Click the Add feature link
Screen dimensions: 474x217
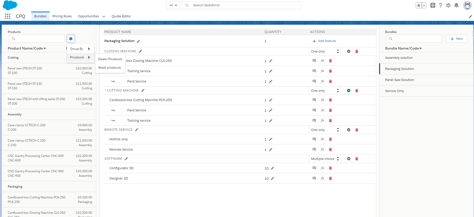click(324, 41)
